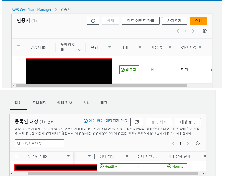Sort by 상태 column arrow
The width and height of the screenshot is (227, 179).
[x=140, y=47]
